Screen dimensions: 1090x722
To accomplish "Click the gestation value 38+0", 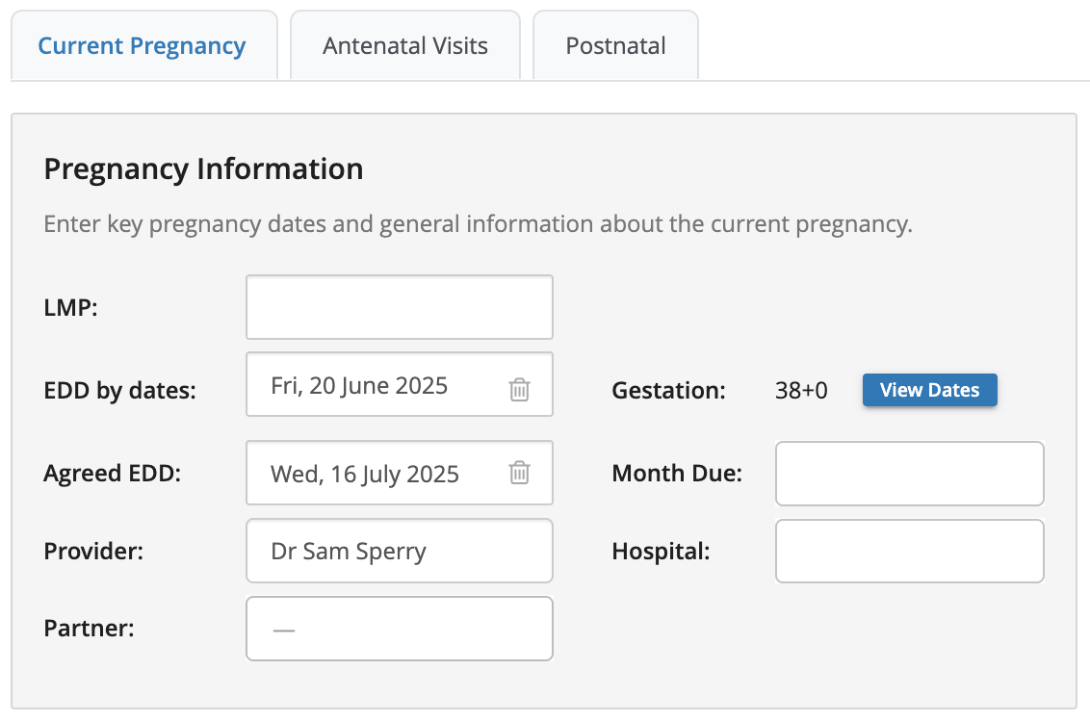I will [801, 391].
